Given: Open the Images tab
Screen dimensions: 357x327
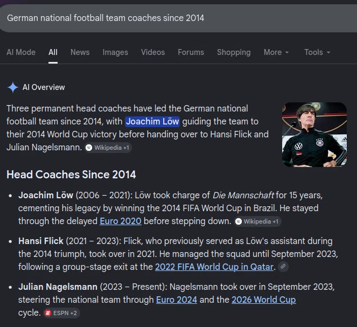Looking at the screenshot, I should pyautogui.click(x=115, y=52).
